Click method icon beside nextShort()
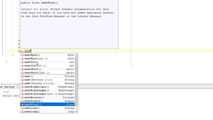 [x=23, y=69]
